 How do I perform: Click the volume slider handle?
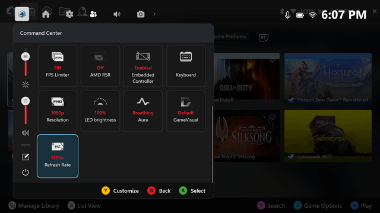pos(26,101)
